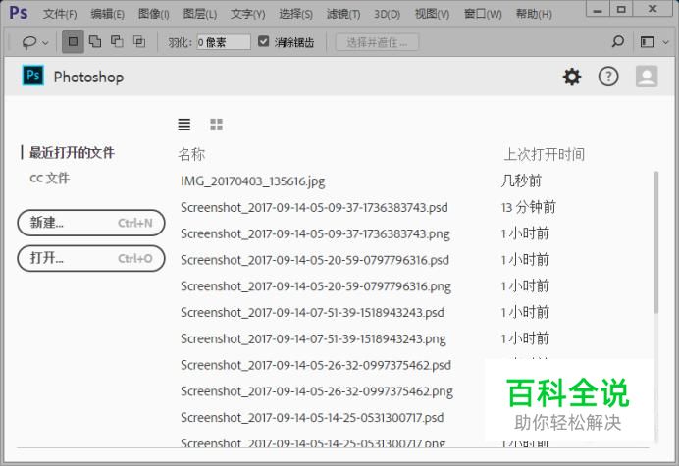Open the 文件(F) menu
Viewport: 679px width, 466px height.
point(60,14)
